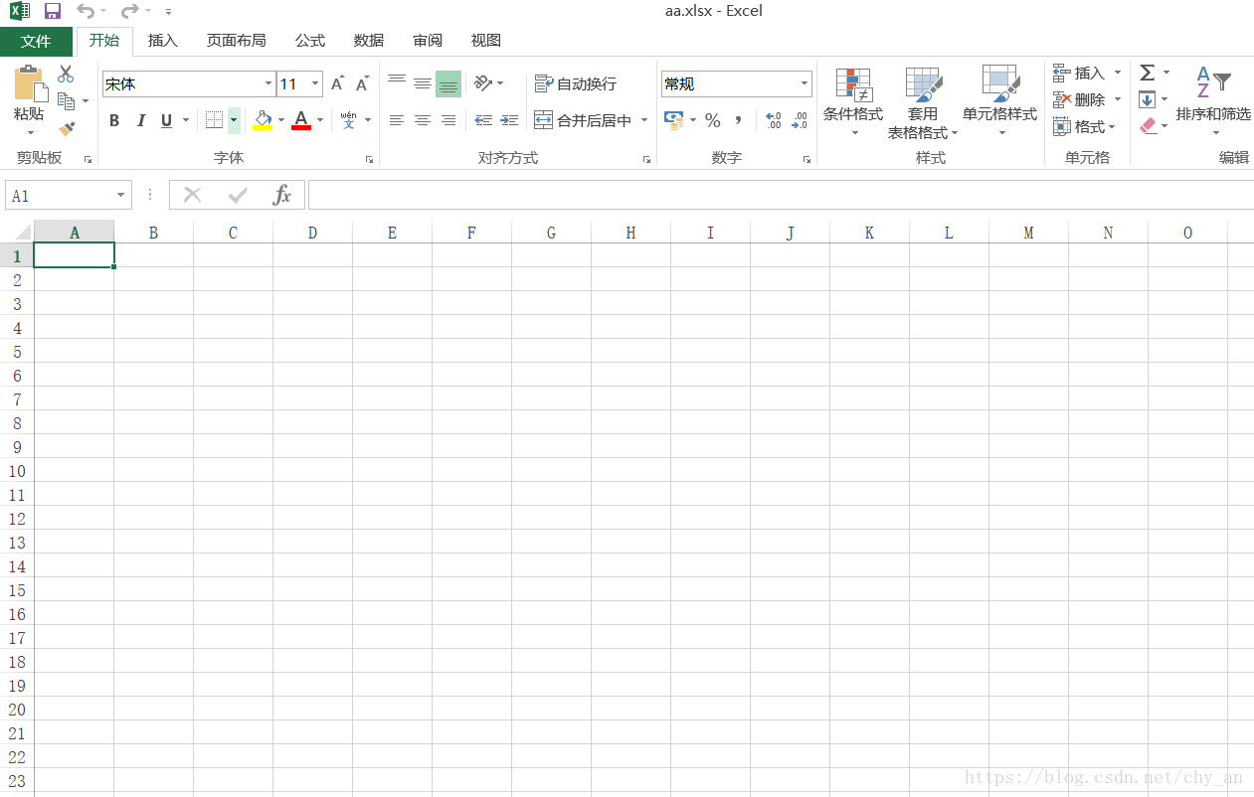Viewport: 1254px width, 797px height.
Task: Switch to the 公式 tab
Action: click(310, 41)
